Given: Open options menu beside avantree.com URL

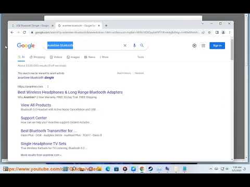Looking at the screenshot, I should click(x=48, y=87).
